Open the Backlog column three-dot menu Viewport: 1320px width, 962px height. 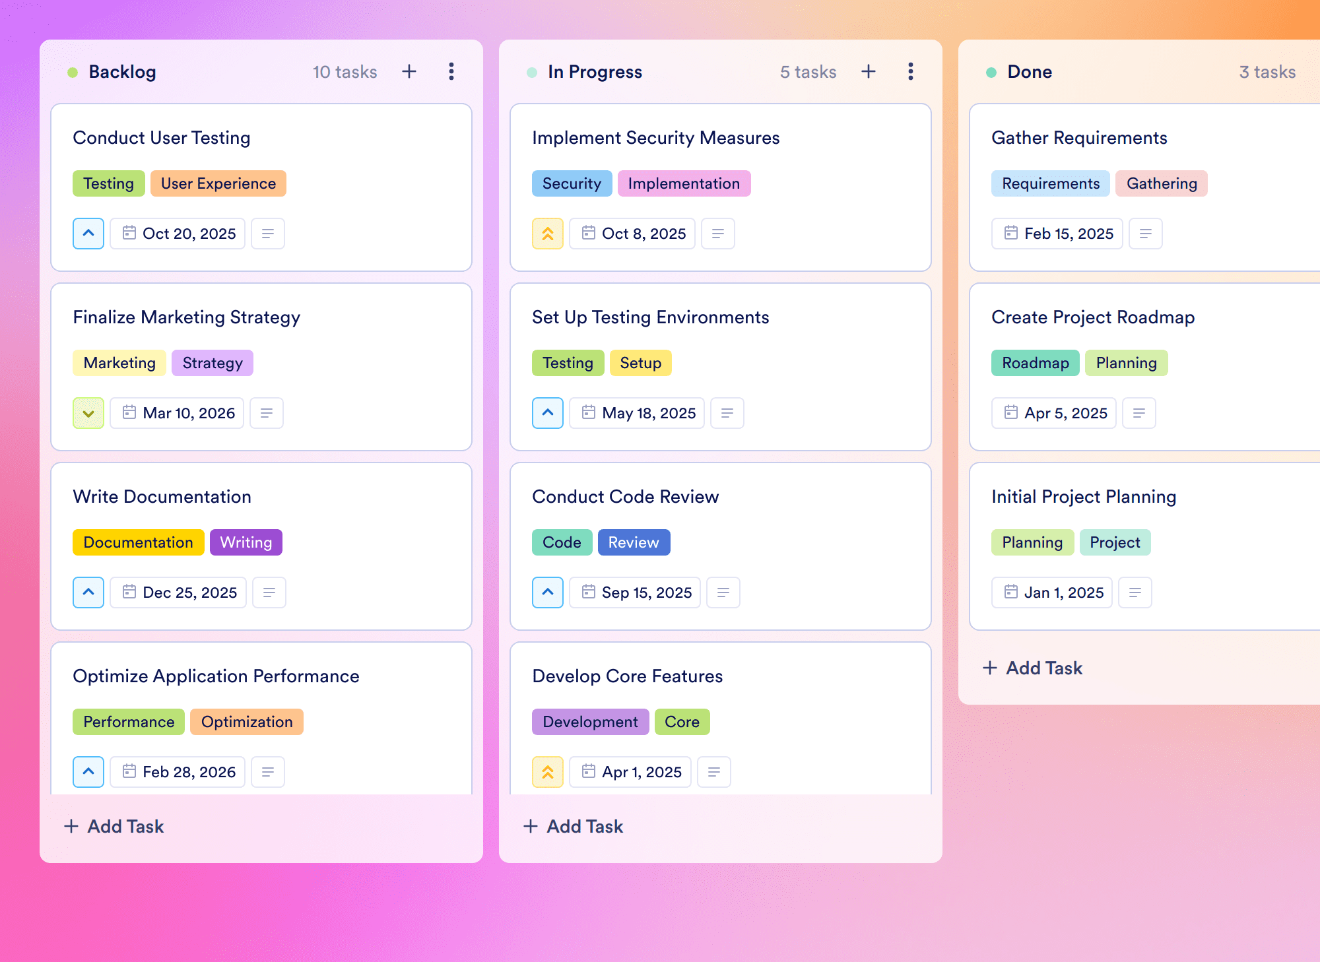click(451, 71)
